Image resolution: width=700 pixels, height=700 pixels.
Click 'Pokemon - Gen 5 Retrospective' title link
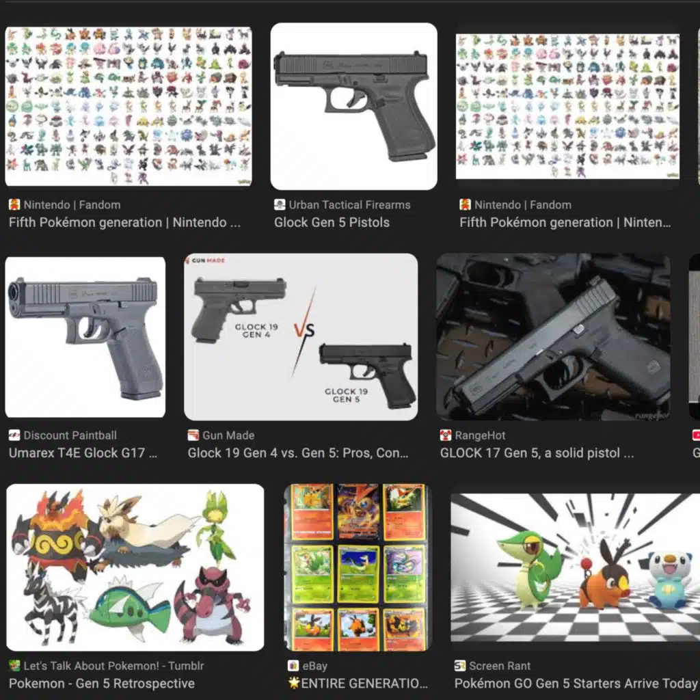(x=102, y=684)
